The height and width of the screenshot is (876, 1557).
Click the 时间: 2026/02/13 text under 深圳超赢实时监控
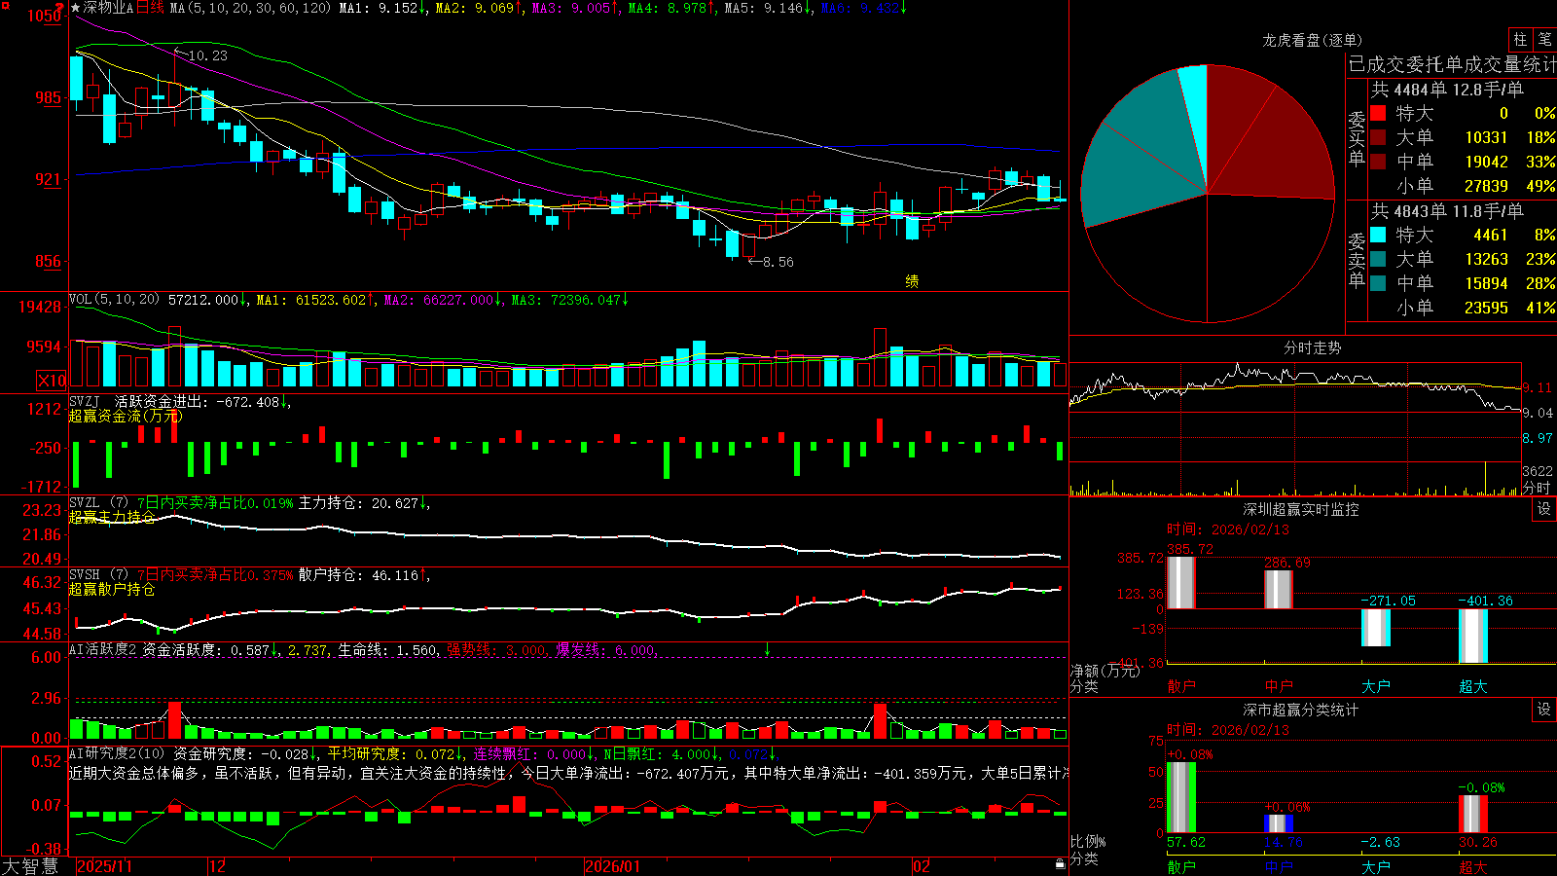[1228, 529]
